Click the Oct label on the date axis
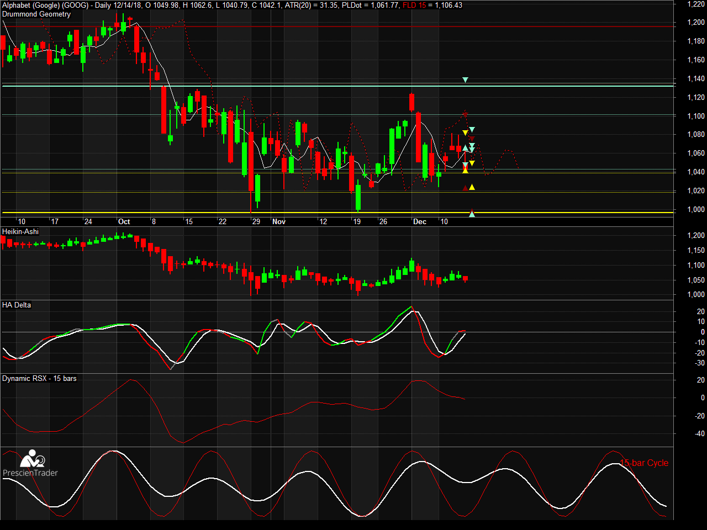Image resolution: width=707 pixels, height=530 pixels. tap(124, 221)
